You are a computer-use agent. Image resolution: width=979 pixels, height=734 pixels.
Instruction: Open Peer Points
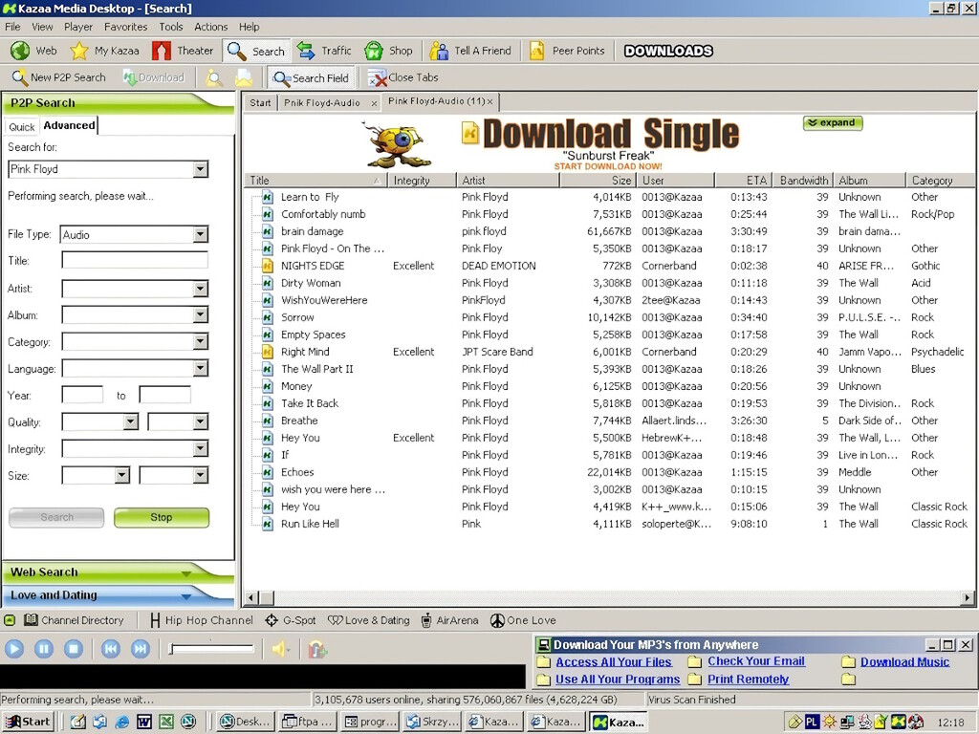coord(567,51)
